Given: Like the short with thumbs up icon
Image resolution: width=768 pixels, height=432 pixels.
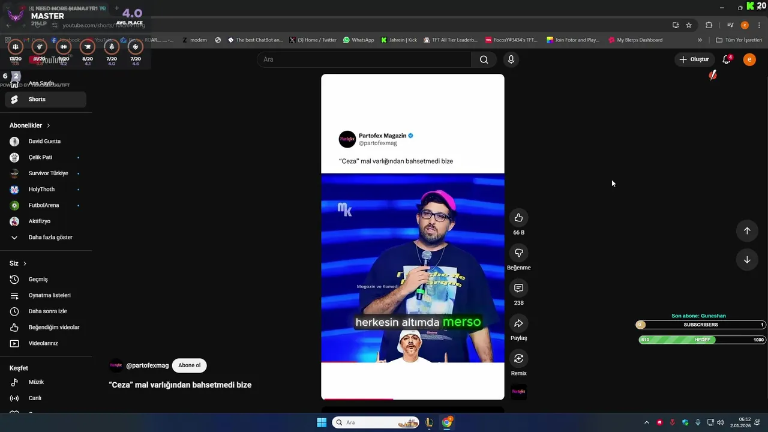Looking at the screenshot, I should coord(518,218).
